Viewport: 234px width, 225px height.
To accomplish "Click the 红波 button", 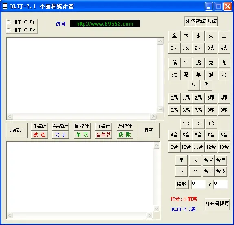I will coord(190,21).
